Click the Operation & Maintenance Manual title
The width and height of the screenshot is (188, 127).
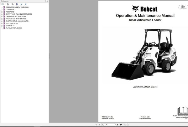[x=145, y=16]
